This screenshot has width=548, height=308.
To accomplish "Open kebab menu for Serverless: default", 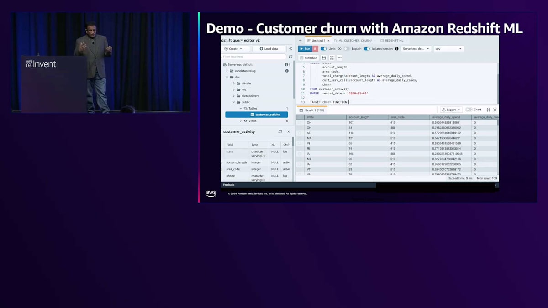I will pos(290,65).
